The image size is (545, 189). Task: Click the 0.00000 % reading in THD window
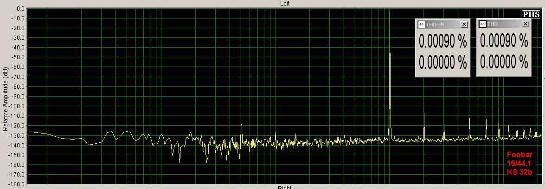[504, 62]
